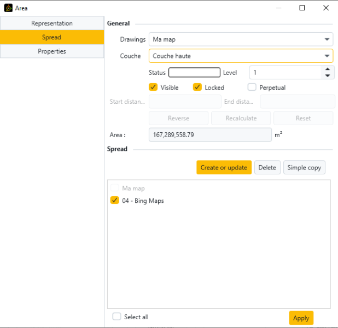The height and width of the screenshot is (328, 338).
Task: Switch to the Spread tab
Action: pyautogui.click(x=52, y=37)
